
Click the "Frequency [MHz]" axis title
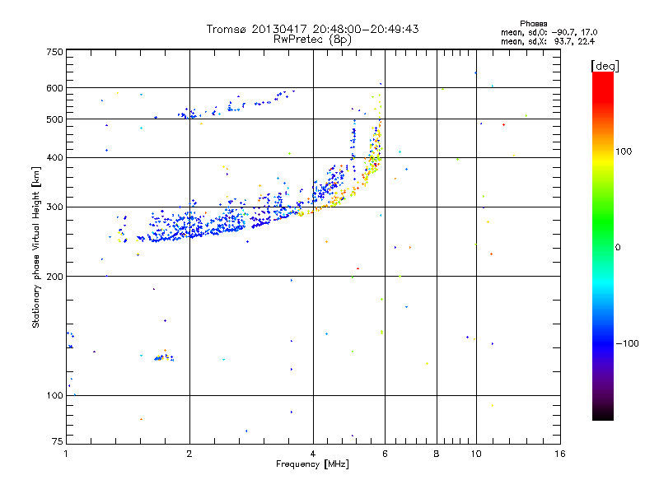(x=312, y=464)
